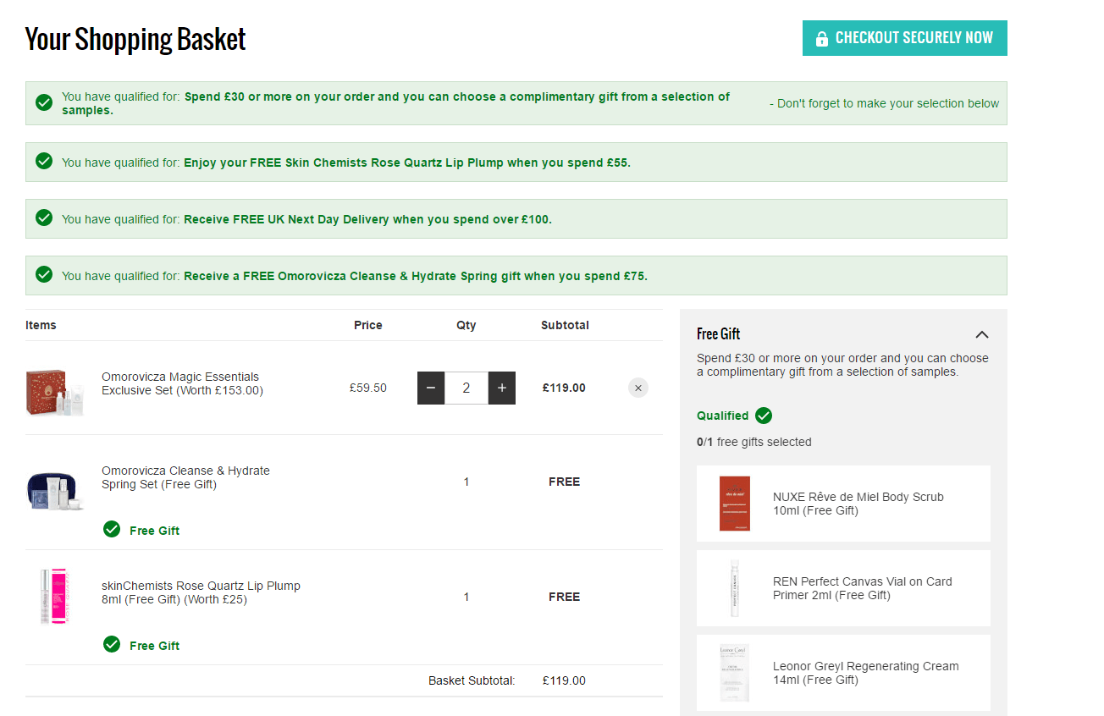Click the 'Don't forget to make your selection below' text
Viewport: 1104px width, 716px height.
click(x=884, y=103)
